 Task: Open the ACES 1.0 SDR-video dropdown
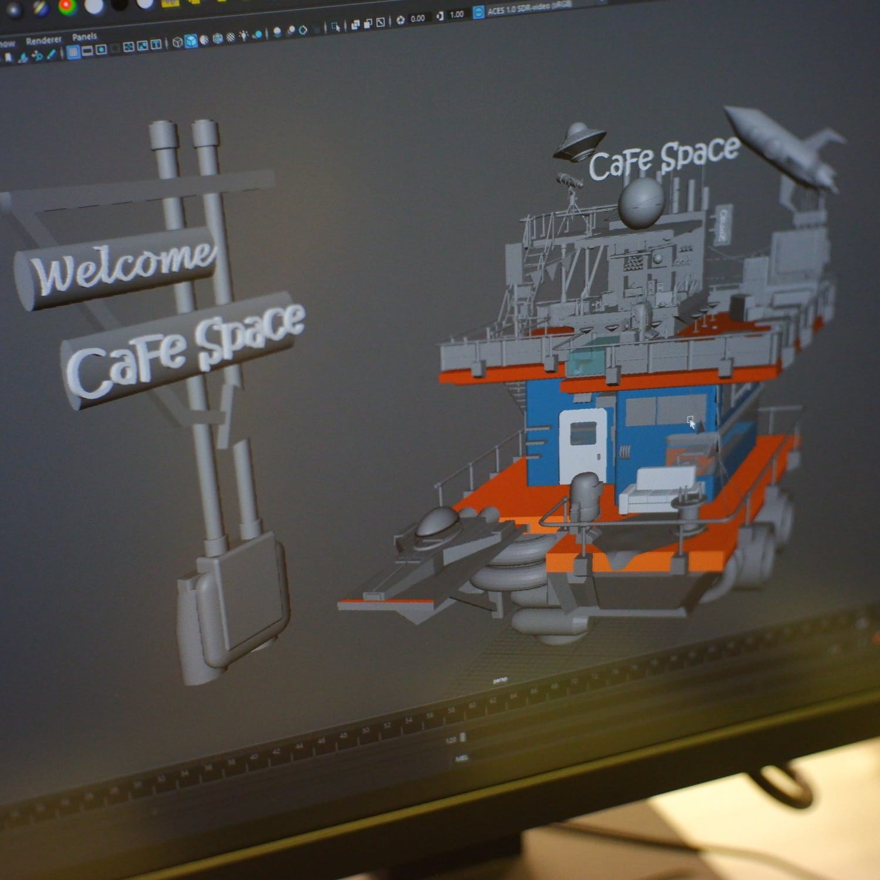click(x=530, y=9)
